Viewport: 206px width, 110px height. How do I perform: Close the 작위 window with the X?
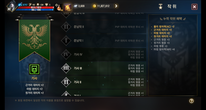(x=194, y=7)
